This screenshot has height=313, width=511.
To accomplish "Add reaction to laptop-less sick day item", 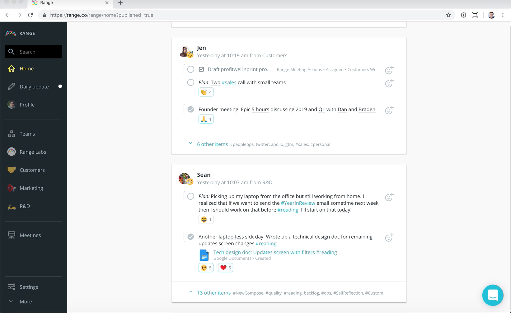I will click(x=389, y=237).
